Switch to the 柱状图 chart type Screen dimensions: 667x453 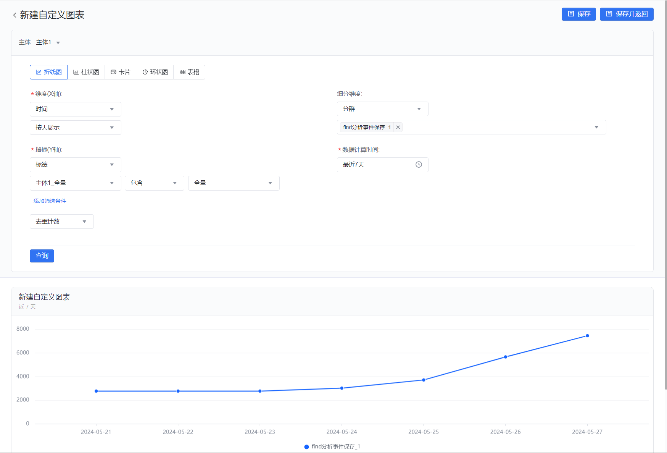coord(86,72)
